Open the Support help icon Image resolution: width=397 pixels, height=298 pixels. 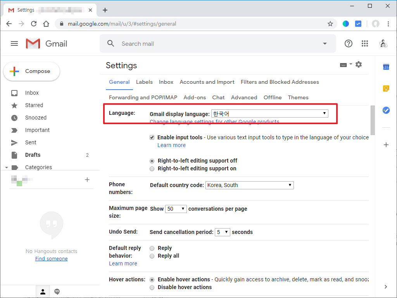[349, 43]
